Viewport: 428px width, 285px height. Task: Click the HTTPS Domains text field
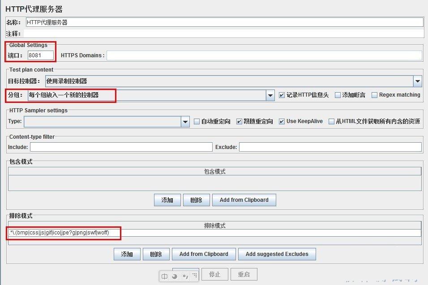[264, 55]
